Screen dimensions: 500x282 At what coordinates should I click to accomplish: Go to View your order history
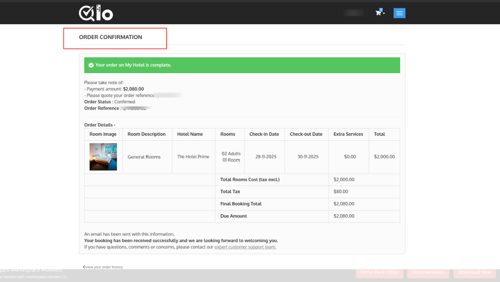pyautogui.click(x=104, y=267)
